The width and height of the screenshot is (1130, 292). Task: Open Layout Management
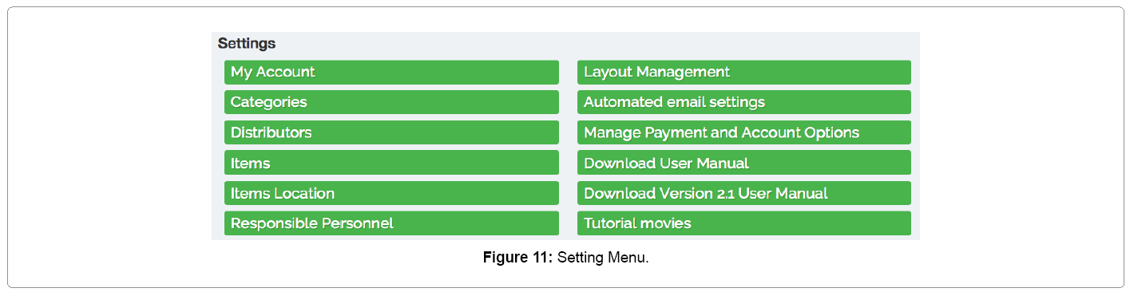click(744, 72)
